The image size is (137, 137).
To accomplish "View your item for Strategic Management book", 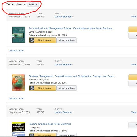I will click(x=66, y=88).
